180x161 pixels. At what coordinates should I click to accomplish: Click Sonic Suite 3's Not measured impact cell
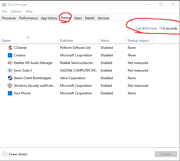pos(138,70)
